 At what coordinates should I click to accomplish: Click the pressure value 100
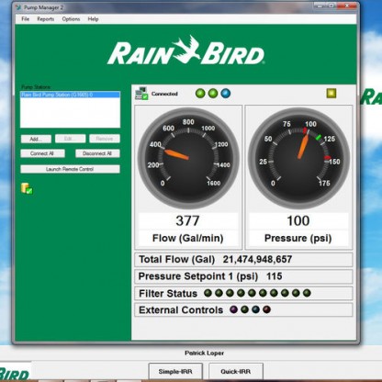[298, 220]
